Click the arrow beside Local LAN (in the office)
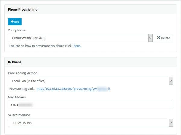This screenshot has width=181, height=135. [170, 81]
